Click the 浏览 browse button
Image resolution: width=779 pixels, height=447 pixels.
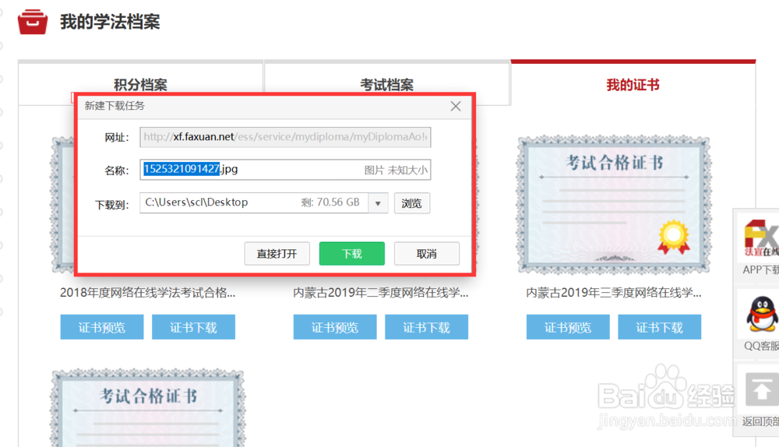click(412, 203)
